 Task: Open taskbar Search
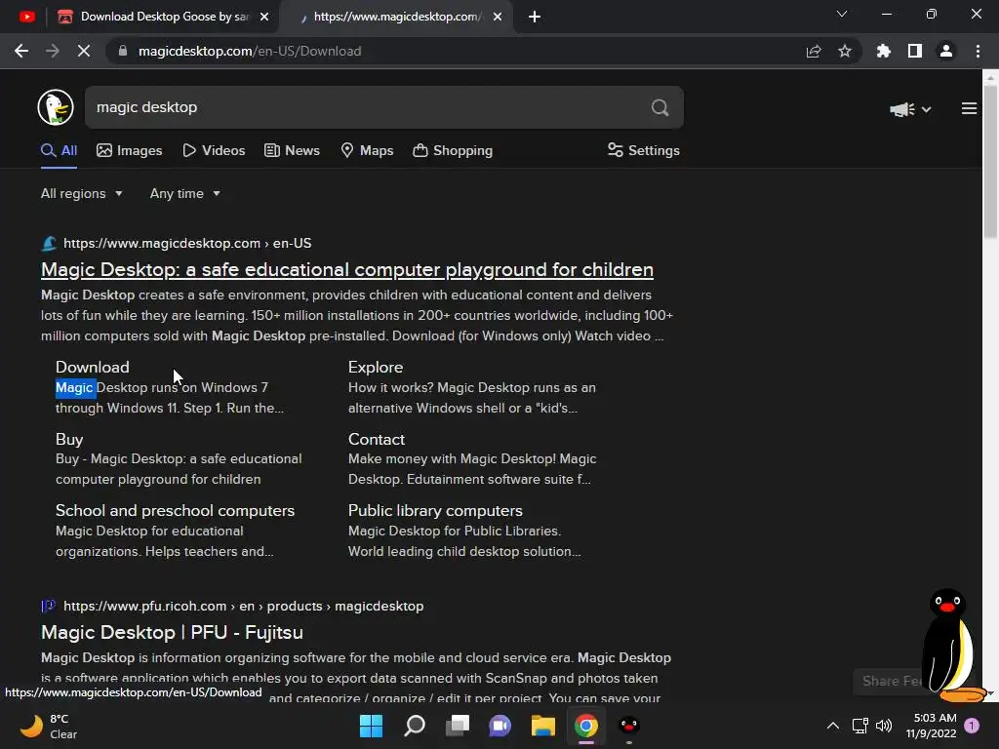click(x=415, y=726)
